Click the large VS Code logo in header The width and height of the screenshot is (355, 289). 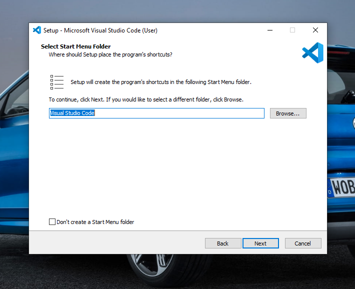click(313, 52)
